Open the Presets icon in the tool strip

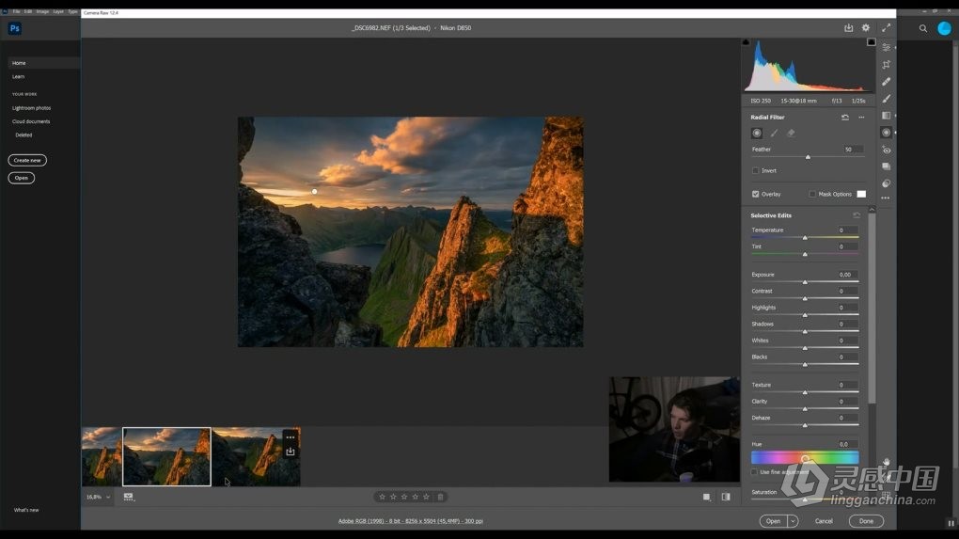pyautogui.click(x=887, y=183)
